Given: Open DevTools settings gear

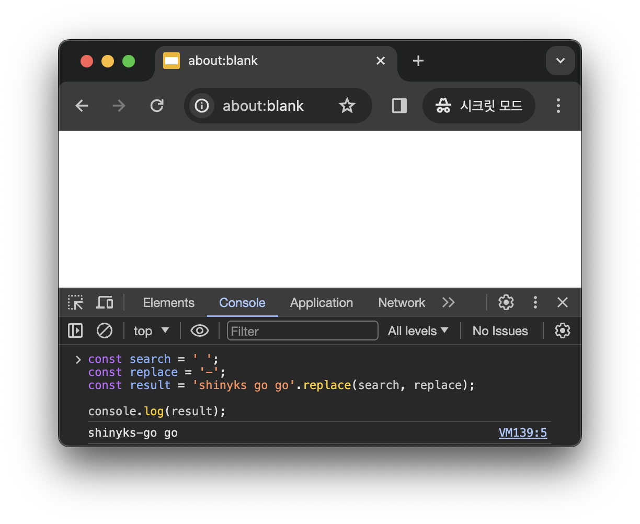Looking at the screenshot, I should click(x=506, y=302).
